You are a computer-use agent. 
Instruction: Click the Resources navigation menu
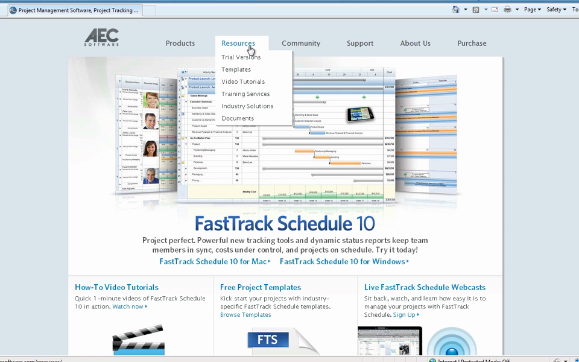[238, 43]
